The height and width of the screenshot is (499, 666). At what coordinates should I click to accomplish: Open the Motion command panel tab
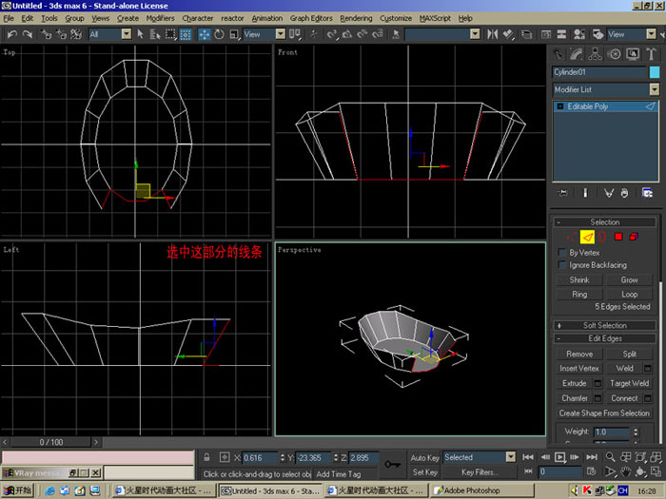(x=614, y=54)
